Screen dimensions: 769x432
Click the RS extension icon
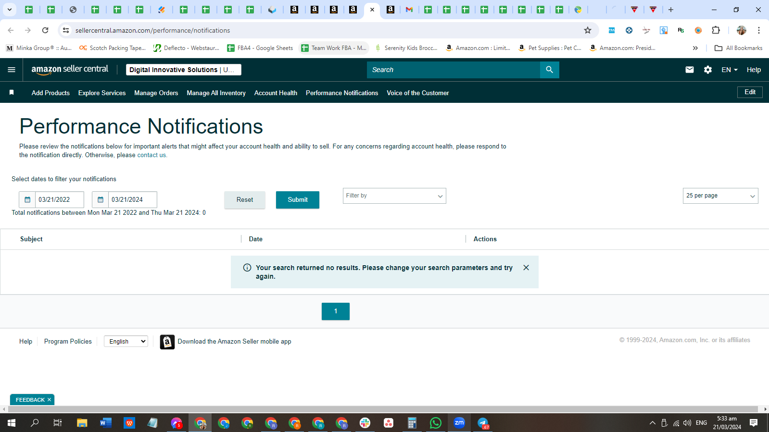coord(681,30)
